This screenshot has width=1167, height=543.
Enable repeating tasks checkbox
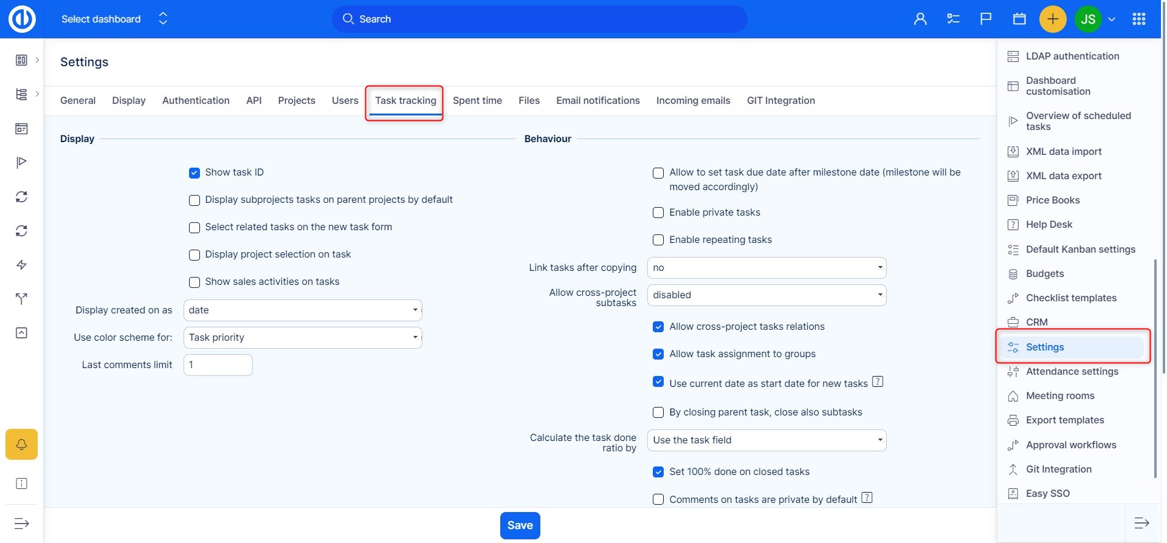tap(658, 240)
